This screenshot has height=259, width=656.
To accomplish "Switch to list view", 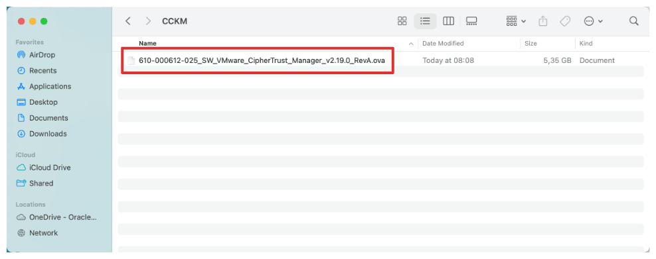I will (425, 21).
